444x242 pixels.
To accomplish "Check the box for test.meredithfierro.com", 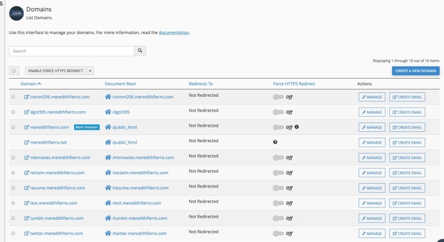I will click(x=13, y=203).
